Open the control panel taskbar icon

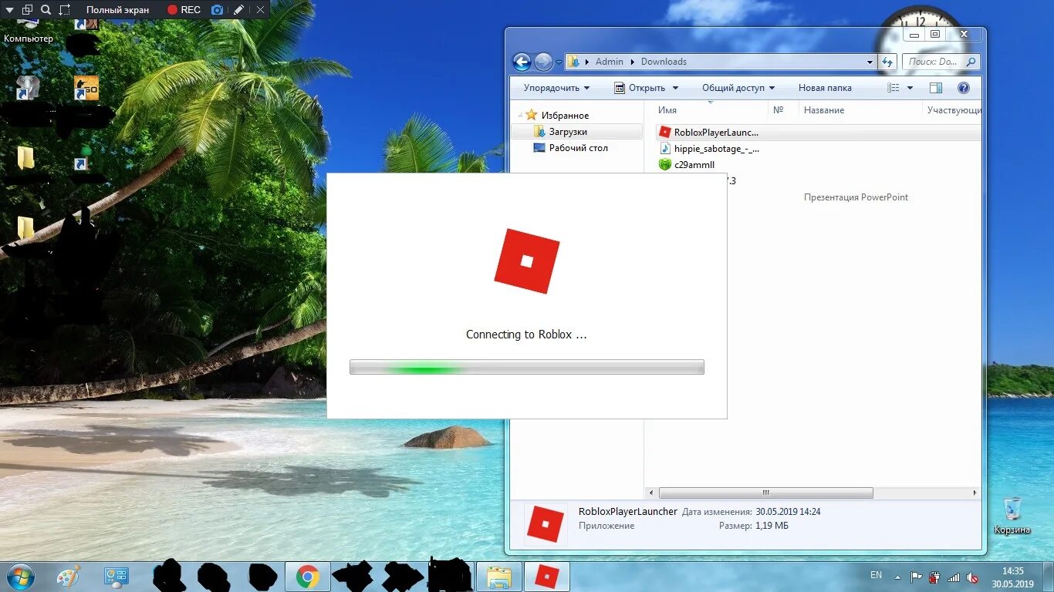click(116, 577)
